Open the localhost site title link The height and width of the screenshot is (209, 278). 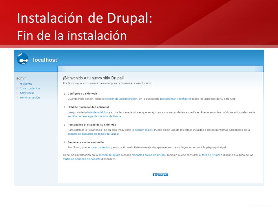(45, 60)
